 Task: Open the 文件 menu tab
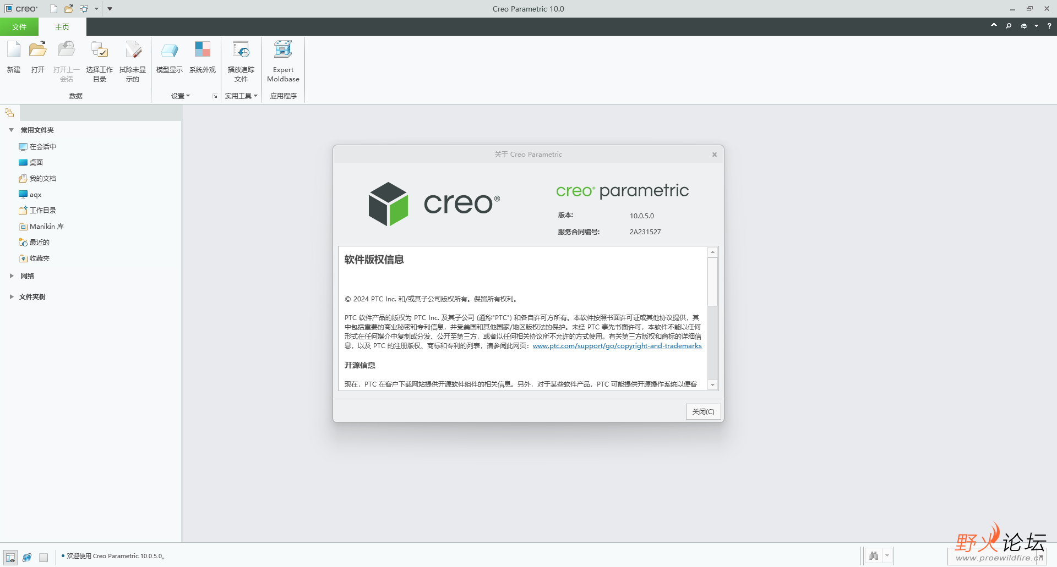click(x=19, y=27)
